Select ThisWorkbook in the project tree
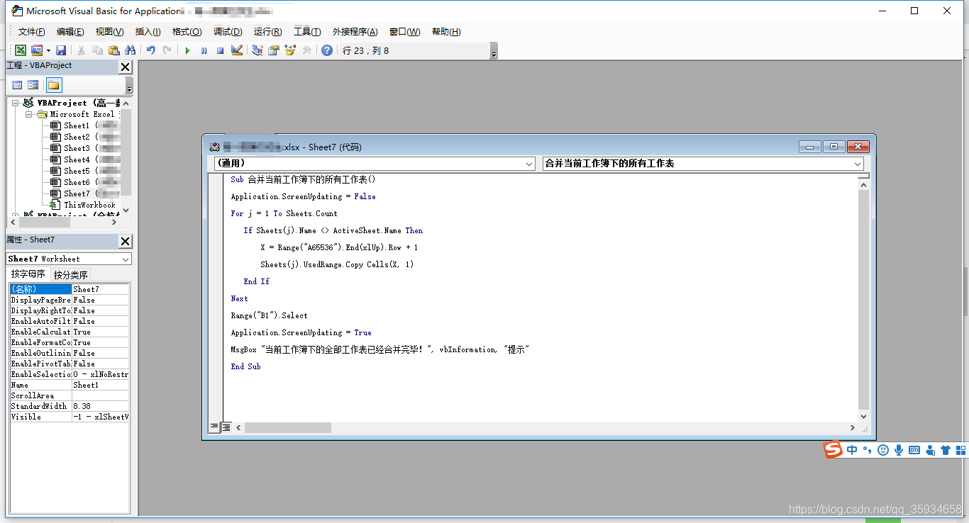969x523 pixels. 89,205
